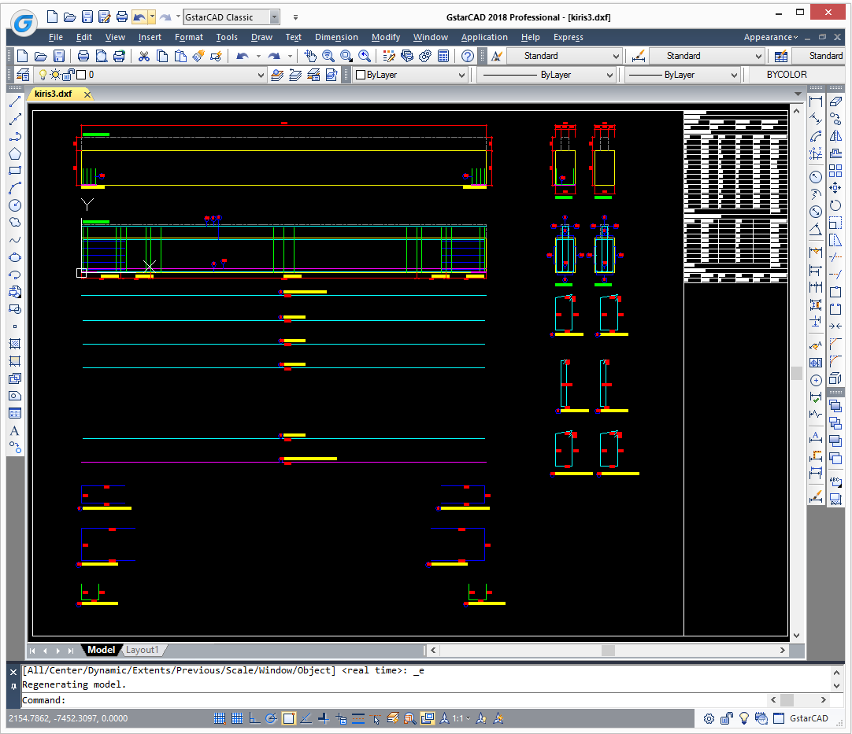Open the Layer Properties Manager icon

[24, 75]
